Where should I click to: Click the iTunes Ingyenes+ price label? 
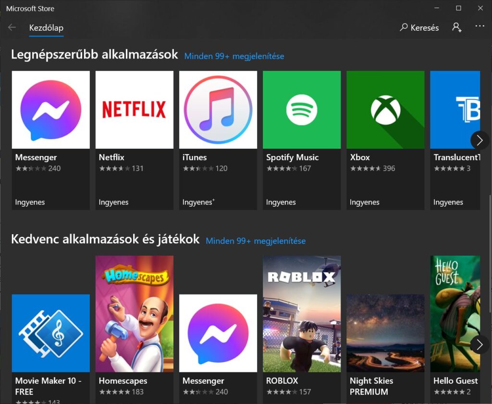point(198,202)
